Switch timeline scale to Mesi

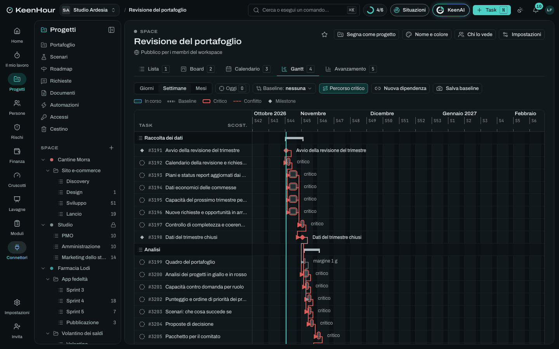pyautogui.click(x=201, y=88)
